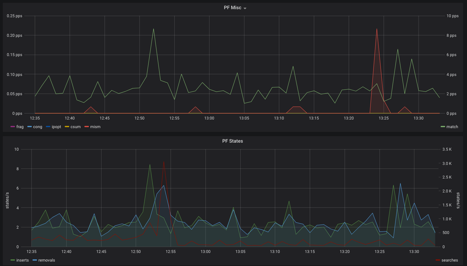
Task: Expand the caret arrow beside PF Misc
Action: (245, 8)
